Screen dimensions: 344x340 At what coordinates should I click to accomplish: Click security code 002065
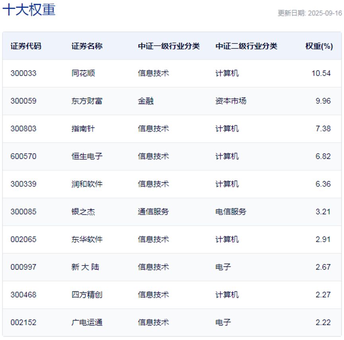pyautogui.click(x=23, y=239)
